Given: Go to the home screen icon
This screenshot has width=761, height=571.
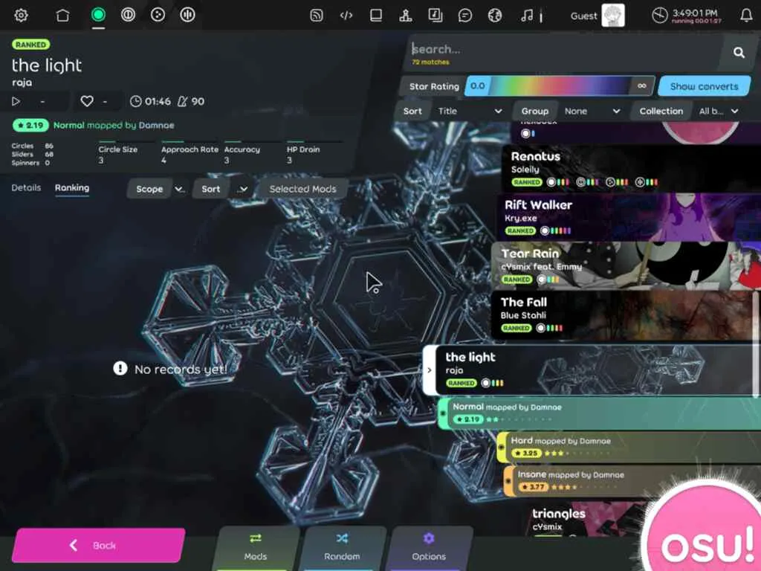Looking at the screenshot, I should pyautogui.click(x=62, y=15).
